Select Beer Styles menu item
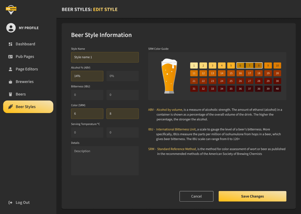 pyautogui.click(x=28, y=107)
